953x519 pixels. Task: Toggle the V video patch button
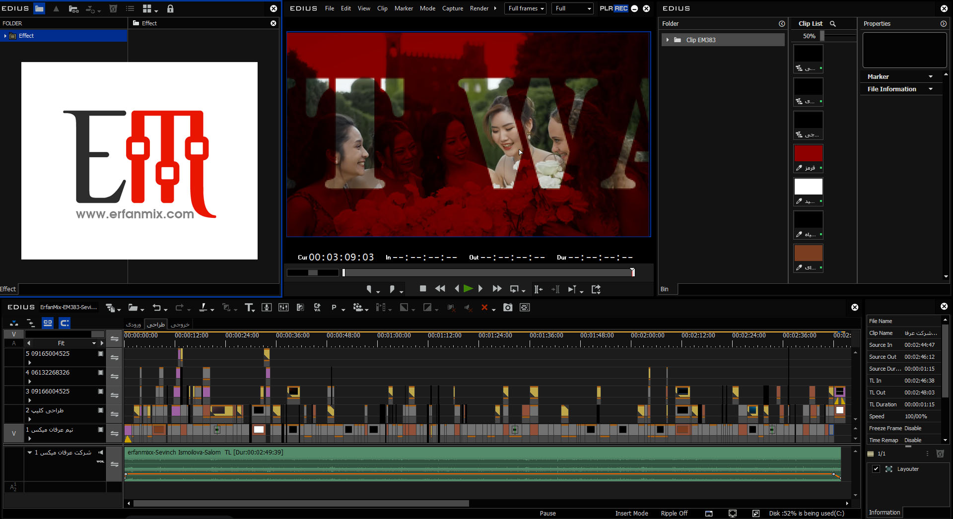tap(14, 433)
